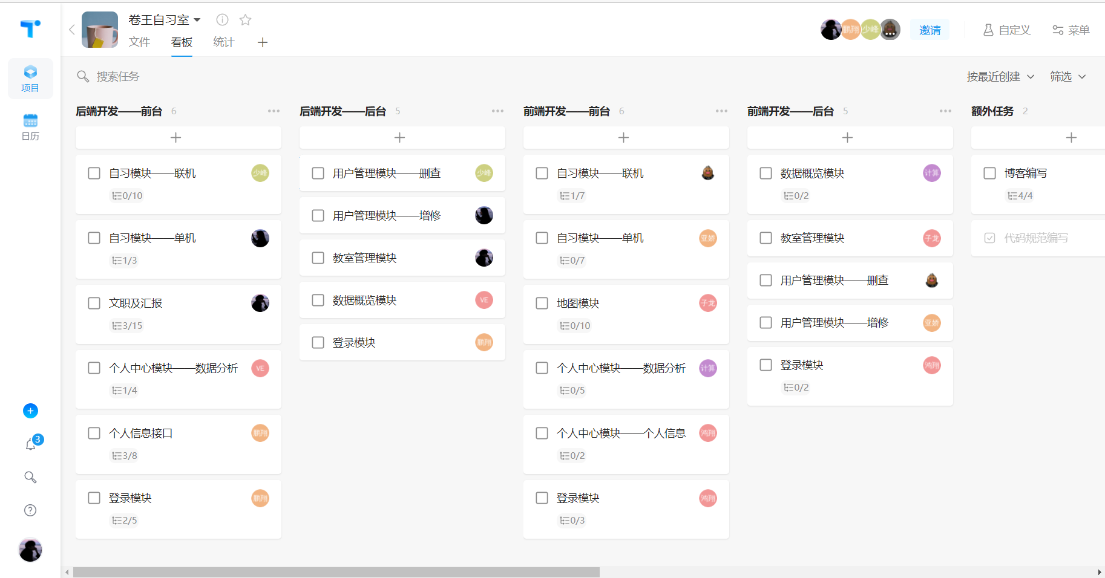
Task: Check off 个人信息接口 task
Action: tap(94, 433)
